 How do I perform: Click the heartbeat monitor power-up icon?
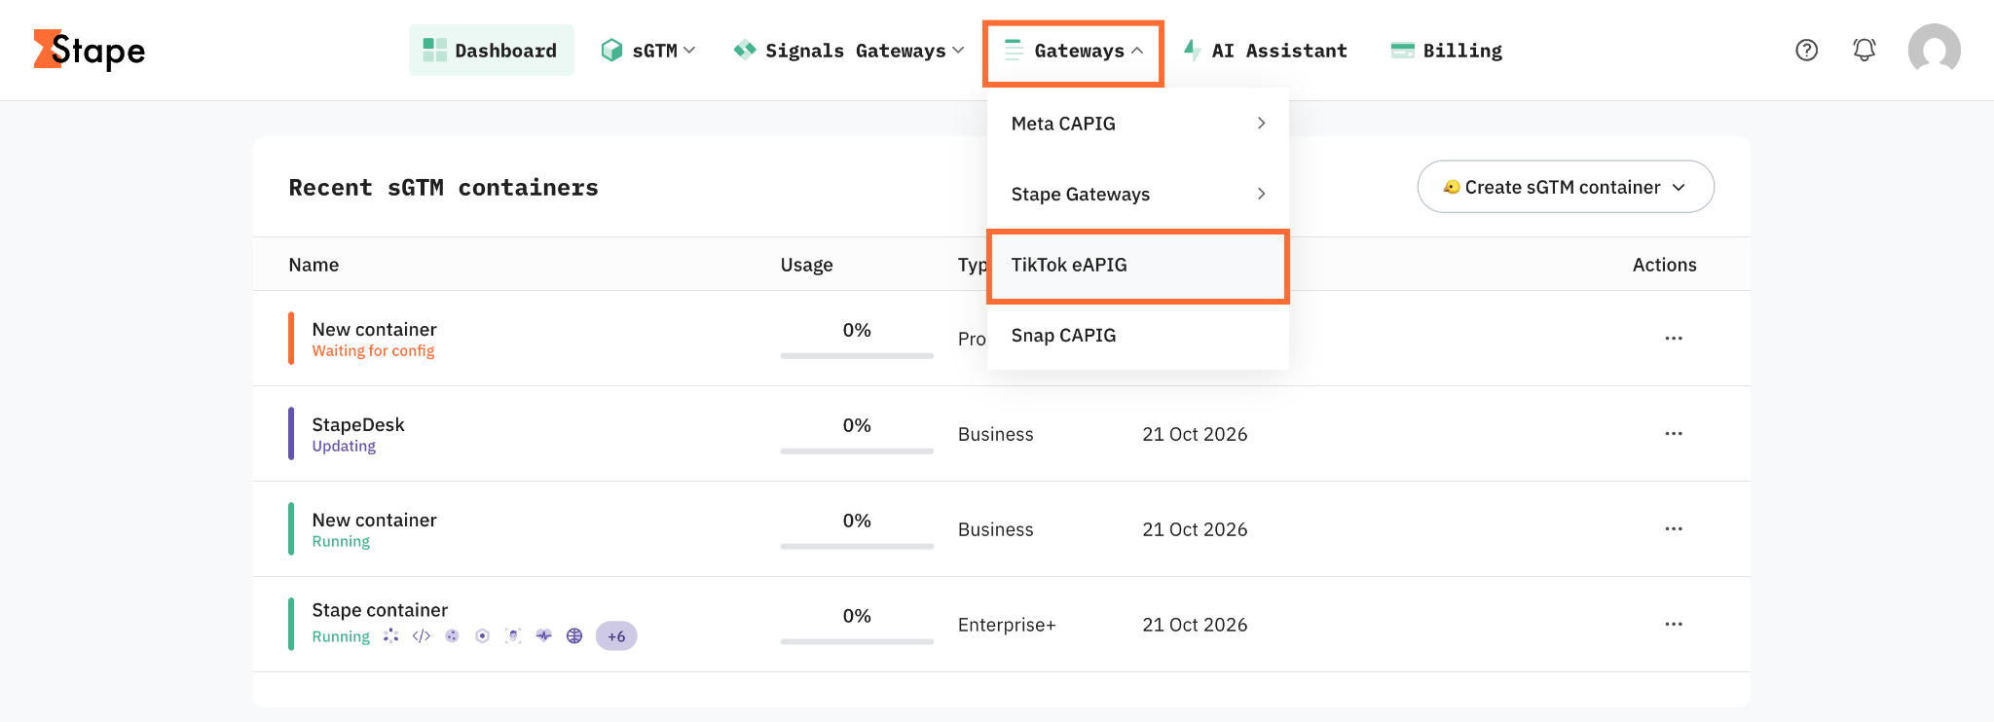click(x=543, y=636)
